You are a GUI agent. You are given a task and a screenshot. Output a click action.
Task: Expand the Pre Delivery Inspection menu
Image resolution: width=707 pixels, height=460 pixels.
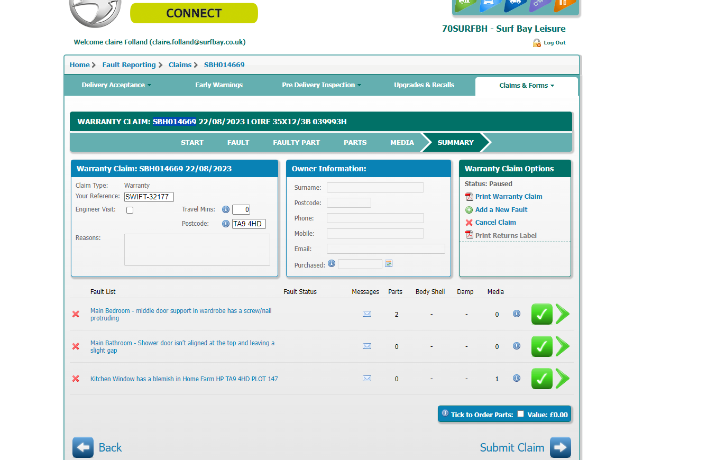point(322,85)
